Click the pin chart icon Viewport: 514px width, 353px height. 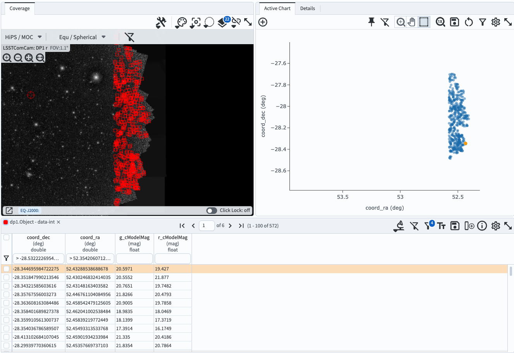pos(371,22)
